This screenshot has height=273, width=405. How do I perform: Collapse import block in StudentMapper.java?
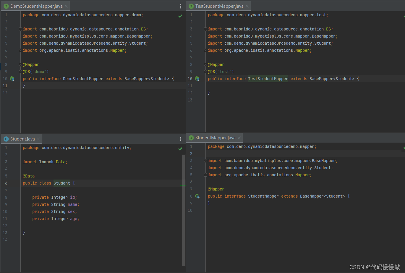coord(205,161)
